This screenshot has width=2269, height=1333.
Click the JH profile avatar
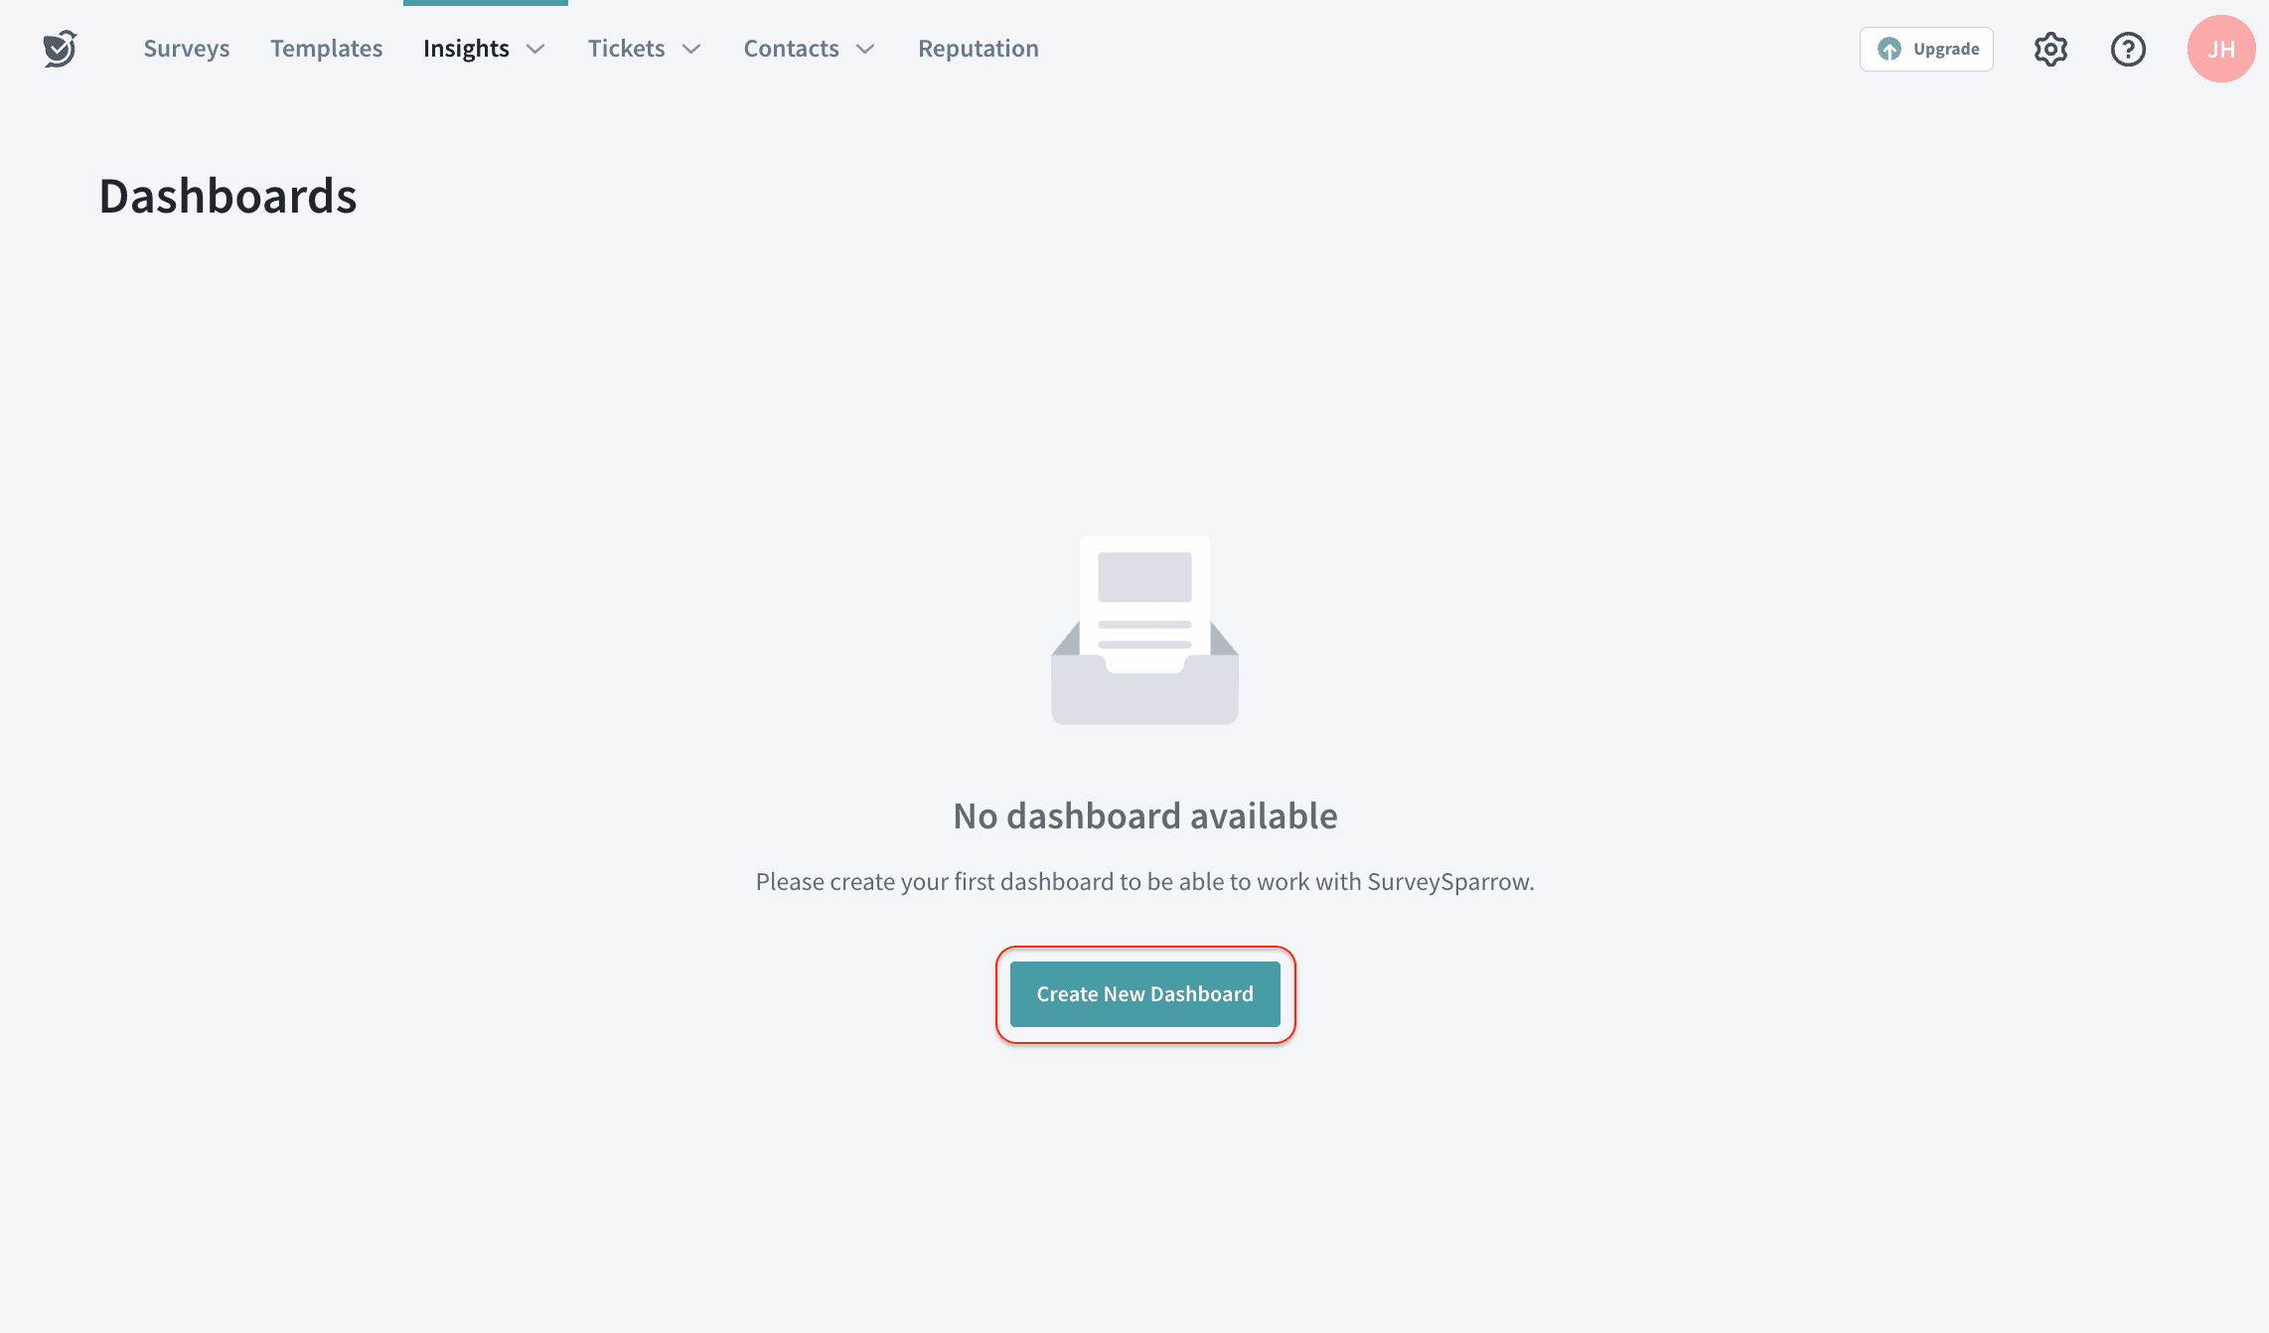(2220, 48)
